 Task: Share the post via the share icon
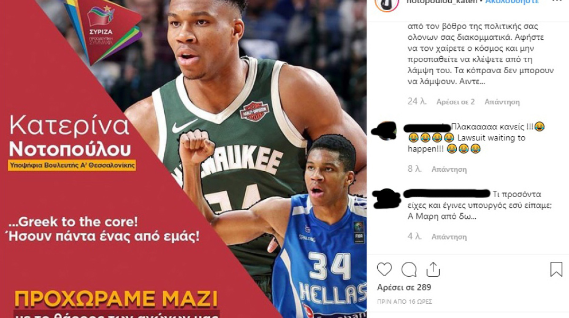coord(433,269)
